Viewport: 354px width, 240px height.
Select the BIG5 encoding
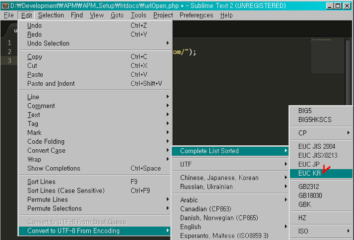pos(321,111)
